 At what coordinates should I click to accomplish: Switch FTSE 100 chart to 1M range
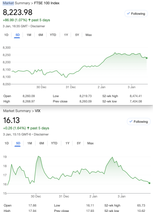[x=29, y=35]
